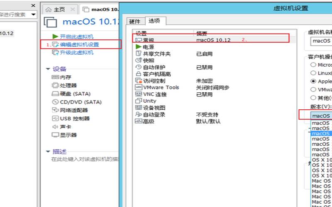Select the 显示器 display device icon
Viewport: 332px width, 207px height.
(55, 135)
